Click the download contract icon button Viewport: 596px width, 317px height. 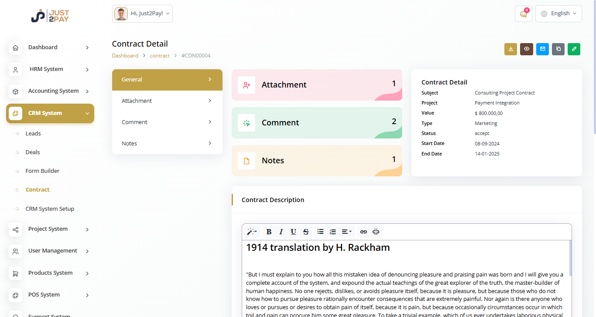tap(510, 49)
